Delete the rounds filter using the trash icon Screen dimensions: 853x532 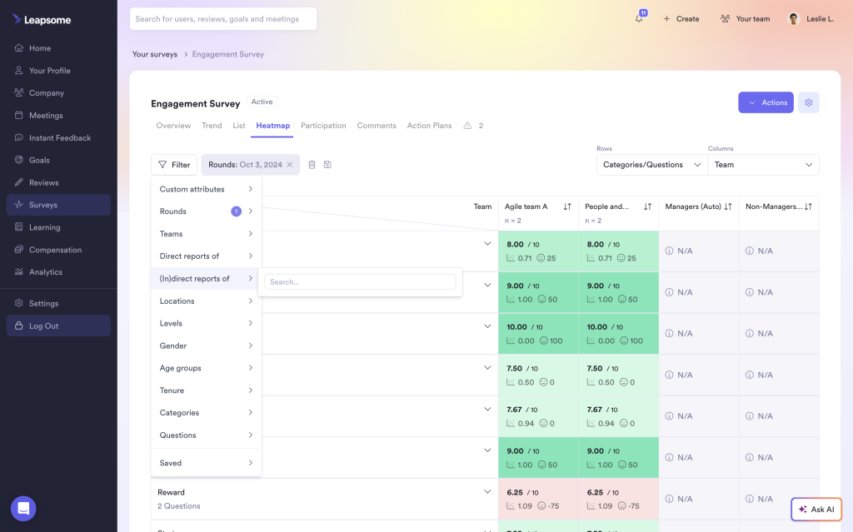tap(312, 165)
